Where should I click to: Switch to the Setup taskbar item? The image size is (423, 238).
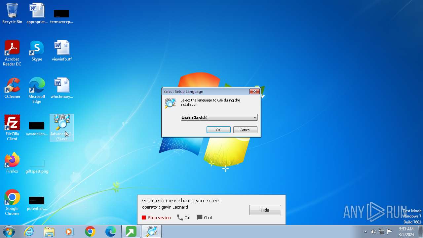tap(152, 232)
